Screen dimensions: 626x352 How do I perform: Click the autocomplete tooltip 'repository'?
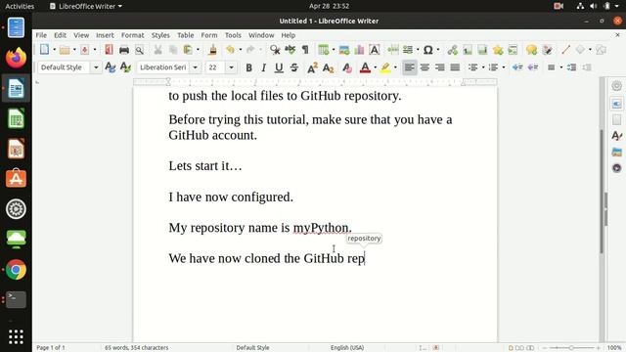364,239
